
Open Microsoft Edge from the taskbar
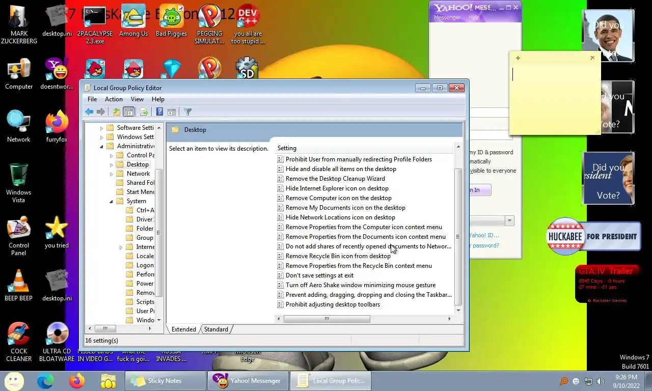(x=45, y=381)
